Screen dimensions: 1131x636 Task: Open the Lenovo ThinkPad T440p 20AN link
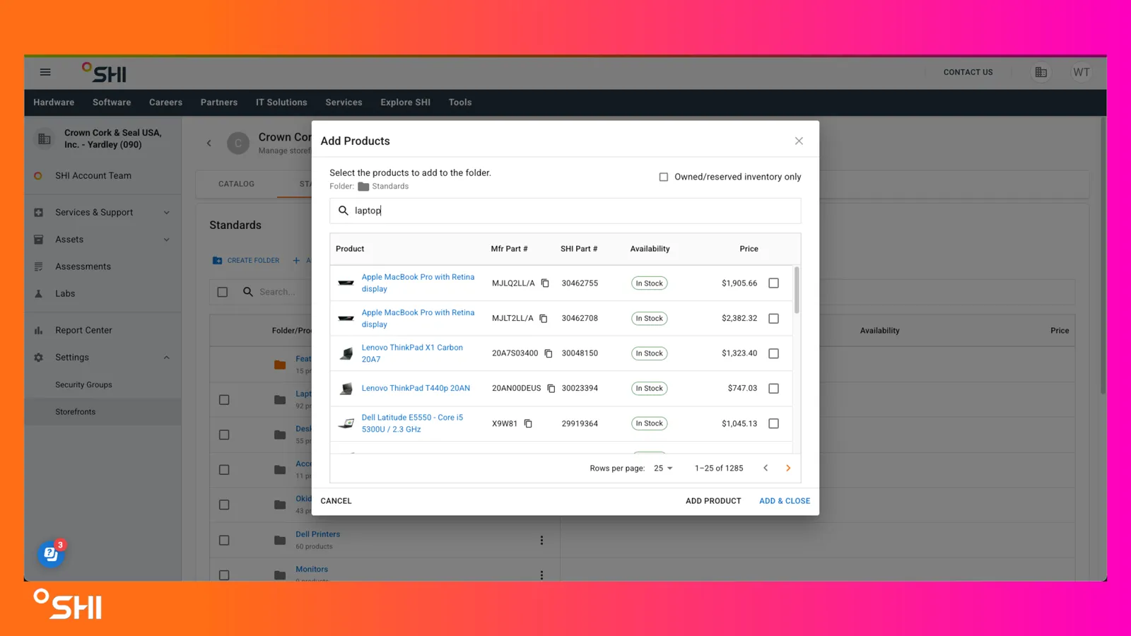416,389
